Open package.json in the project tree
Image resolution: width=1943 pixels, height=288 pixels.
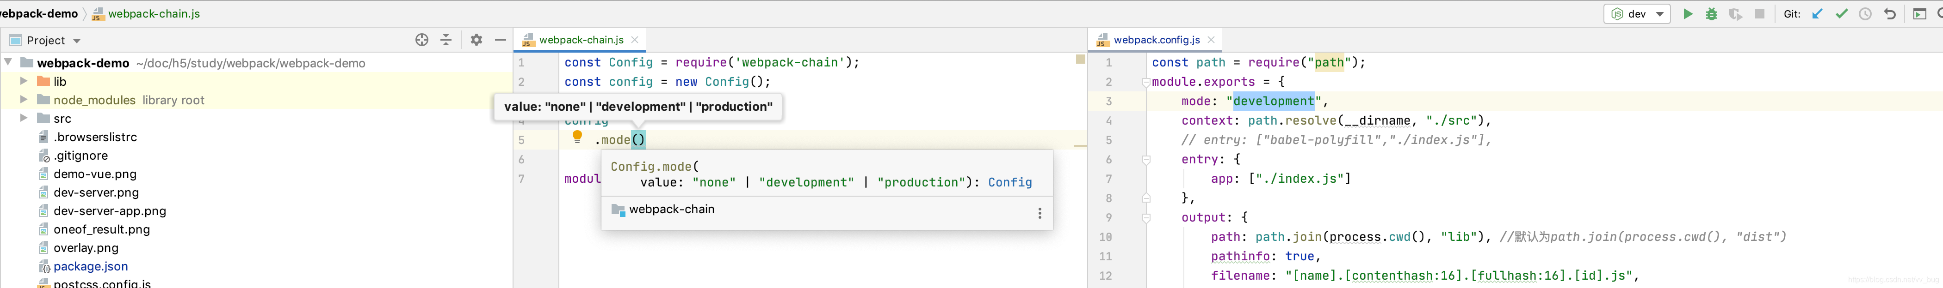click(91, 266)
